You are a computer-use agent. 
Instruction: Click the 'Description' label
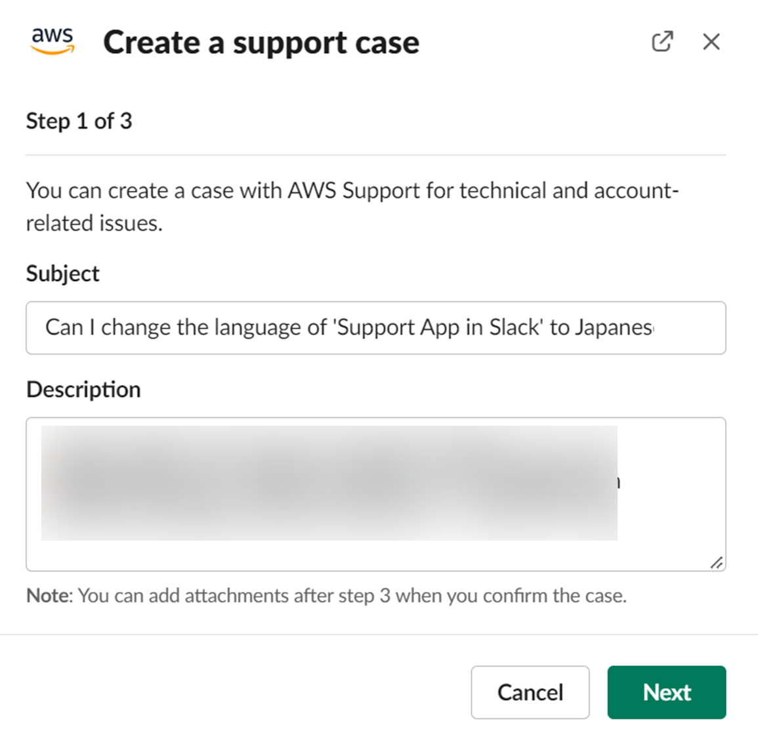[x=83, y=390]
